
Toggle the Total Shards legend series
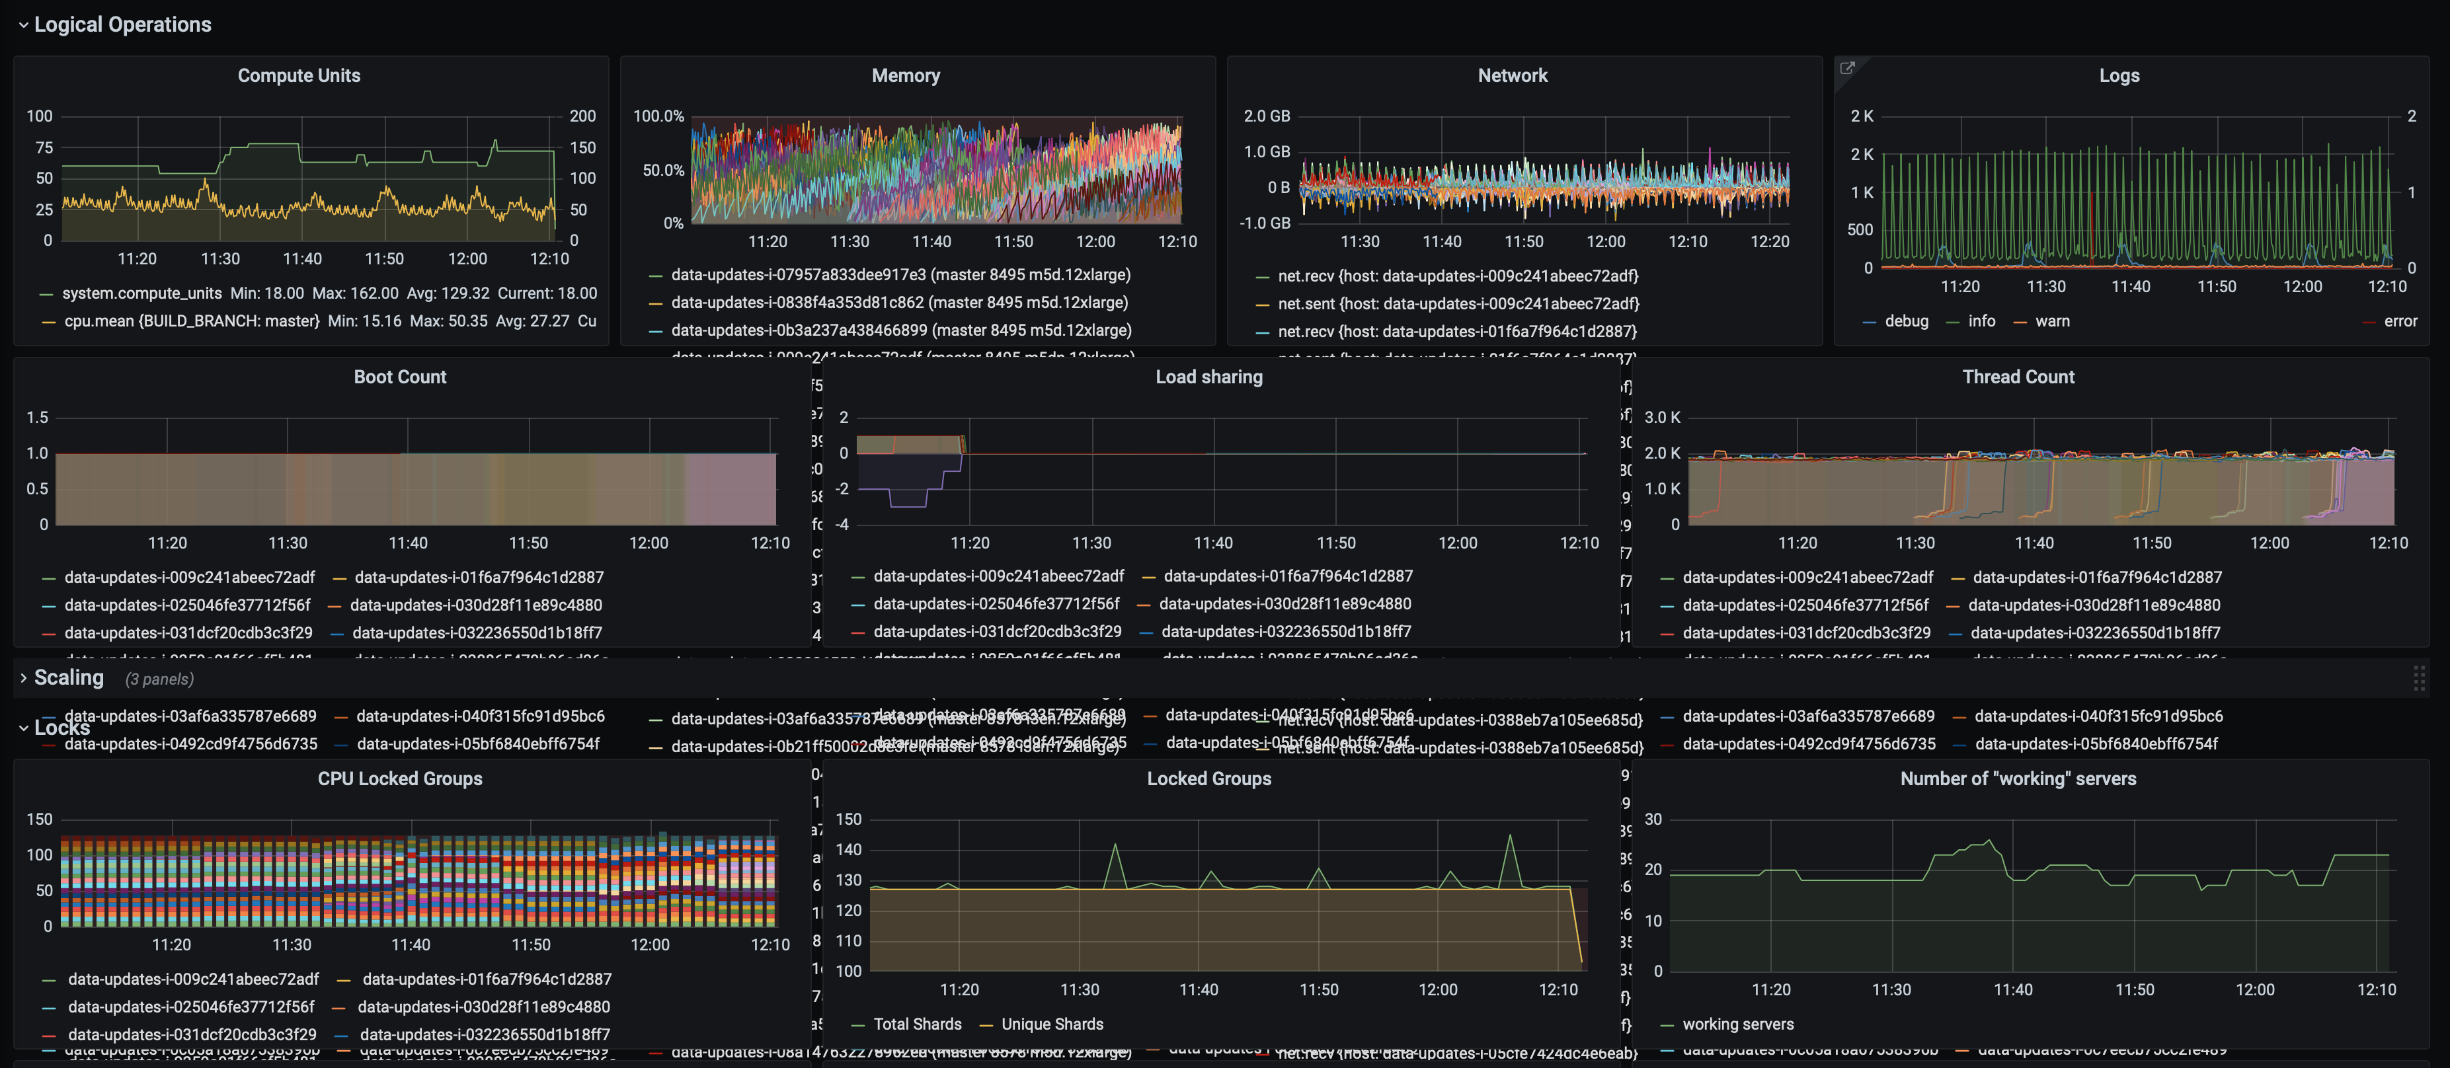(x=917, y=1024)
